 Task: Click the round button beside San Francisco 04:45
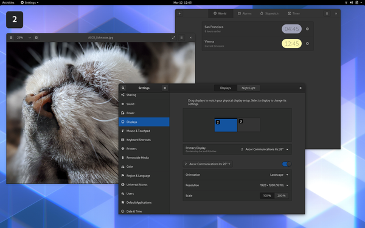(307, 29)
